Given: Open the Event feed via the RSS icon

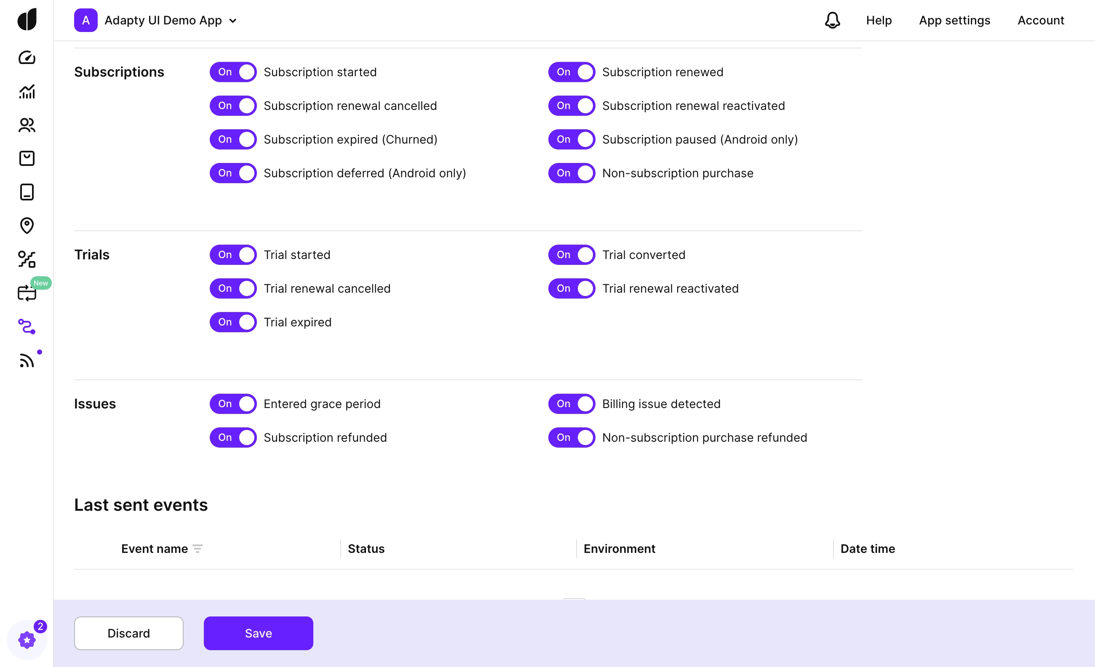Looking at the screenshot, I should 27,360.
